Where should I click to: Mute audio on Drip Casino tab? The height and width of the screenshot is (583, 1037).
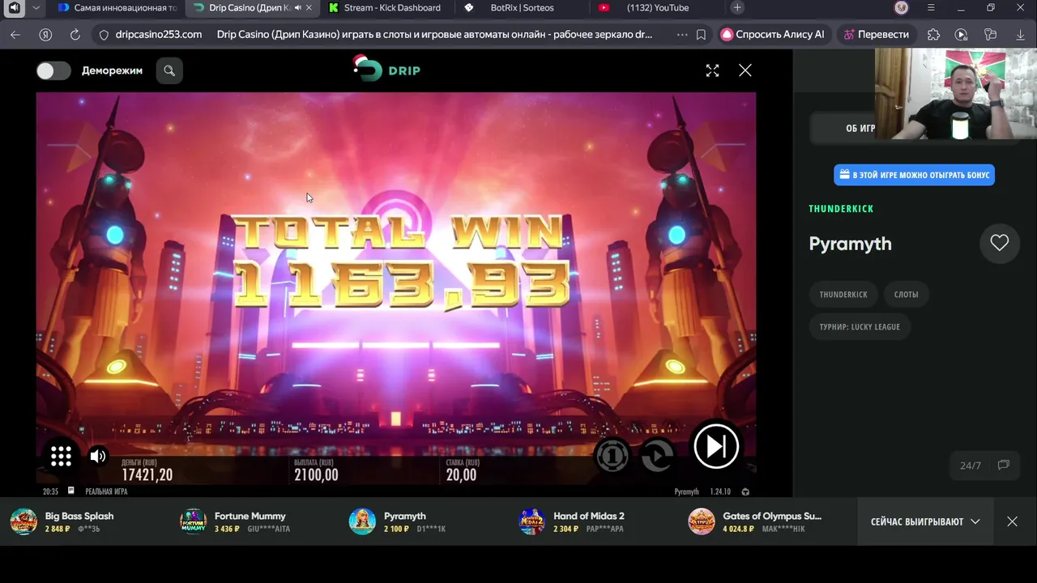(x=297, y=8)
